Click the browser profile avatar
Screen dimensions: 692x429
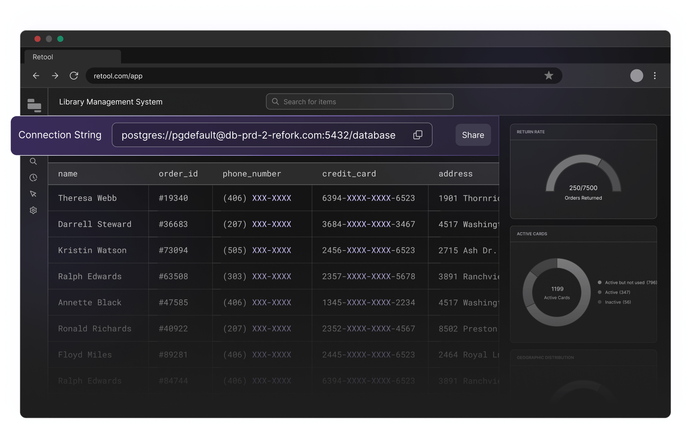tap(637, 75)
